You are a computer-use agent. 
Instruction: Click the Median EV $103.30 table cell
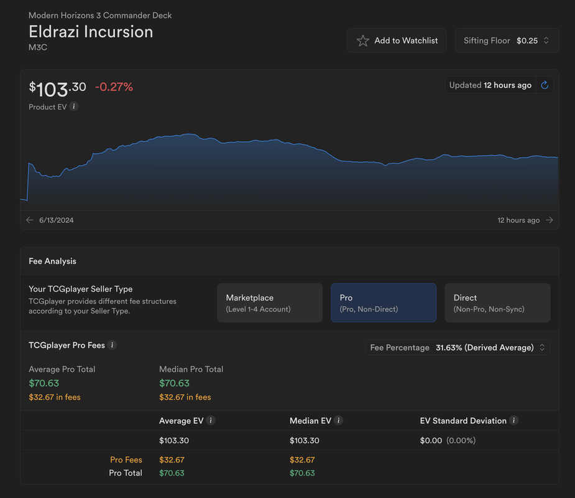pyautogui.click(x=305, y=440)
